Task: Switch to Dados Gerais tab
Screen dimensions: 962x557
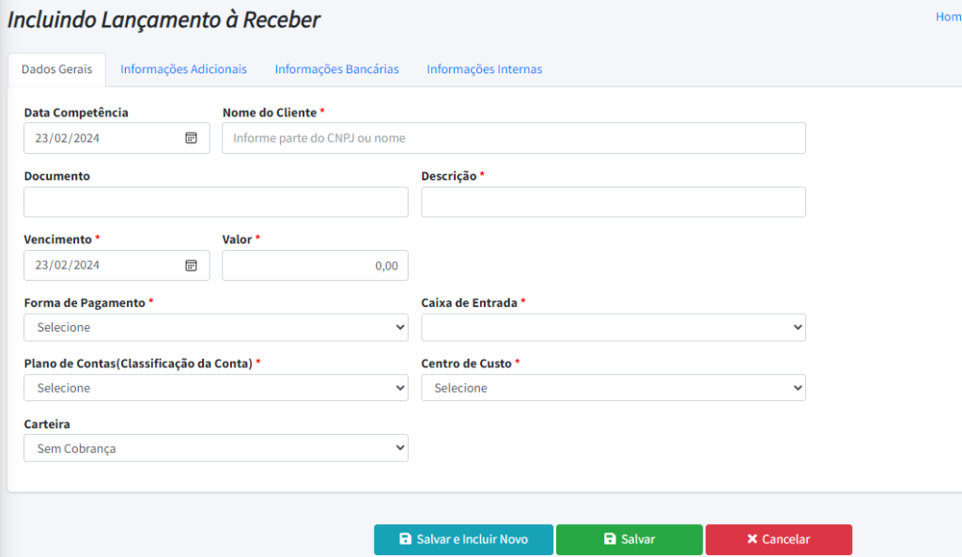Action: (56, 70)
